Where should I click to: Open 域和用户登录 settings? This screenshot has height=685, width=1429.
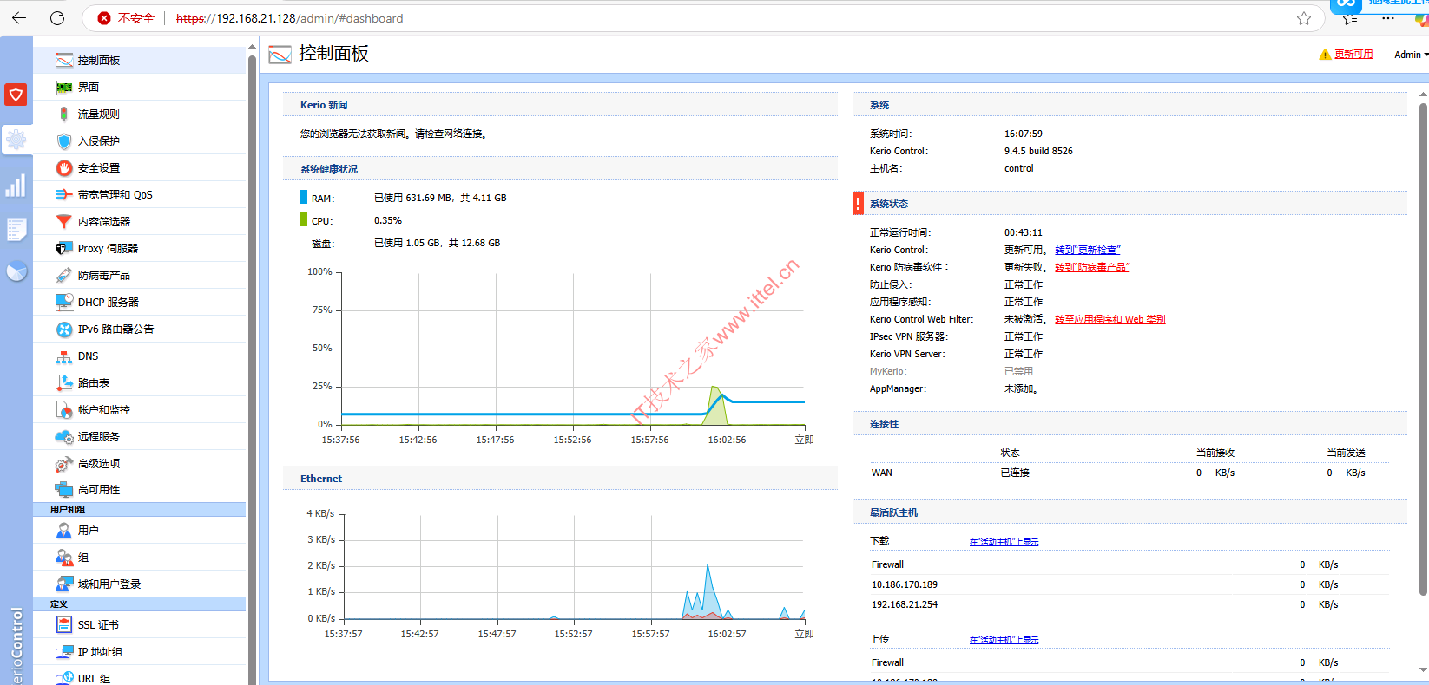coord(139,584)
